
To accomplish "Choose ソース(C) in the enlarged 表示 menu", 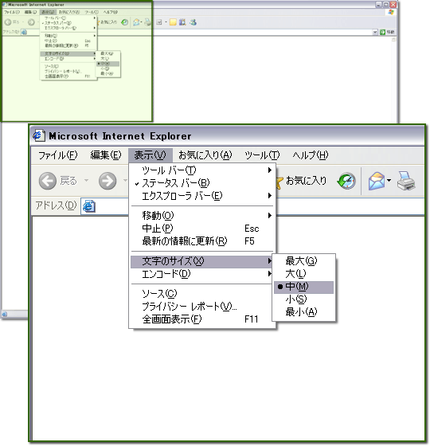I will point(202,293).
